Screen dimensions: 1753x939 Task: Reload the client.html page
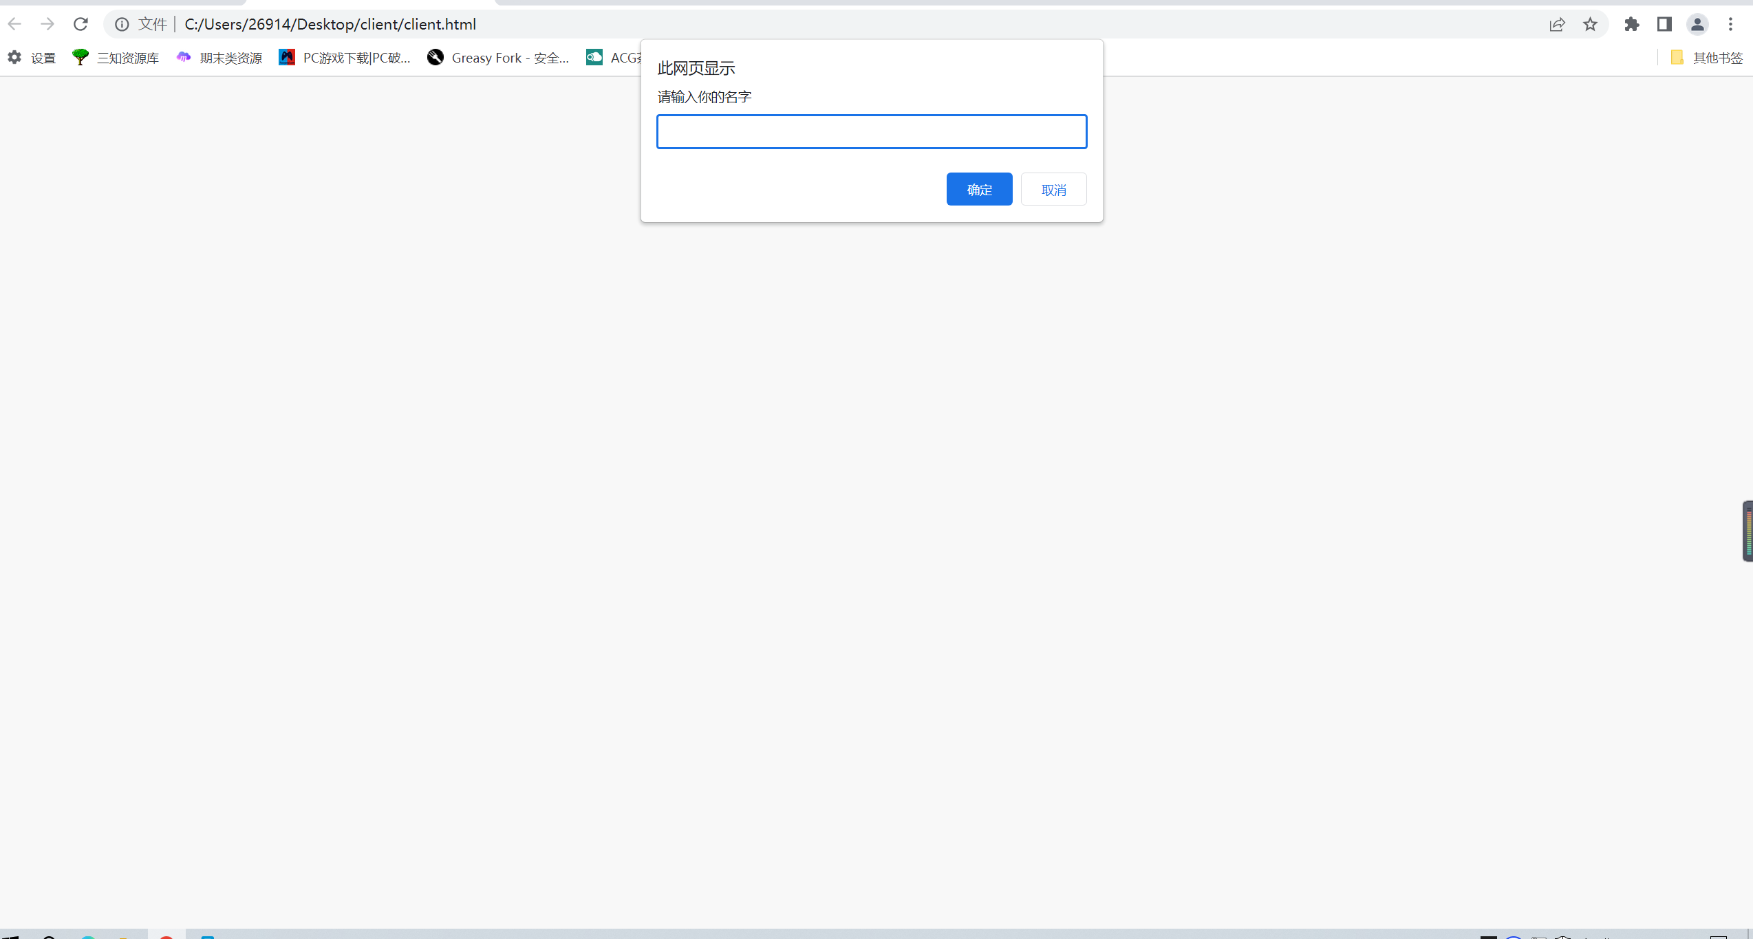[80, 24]
